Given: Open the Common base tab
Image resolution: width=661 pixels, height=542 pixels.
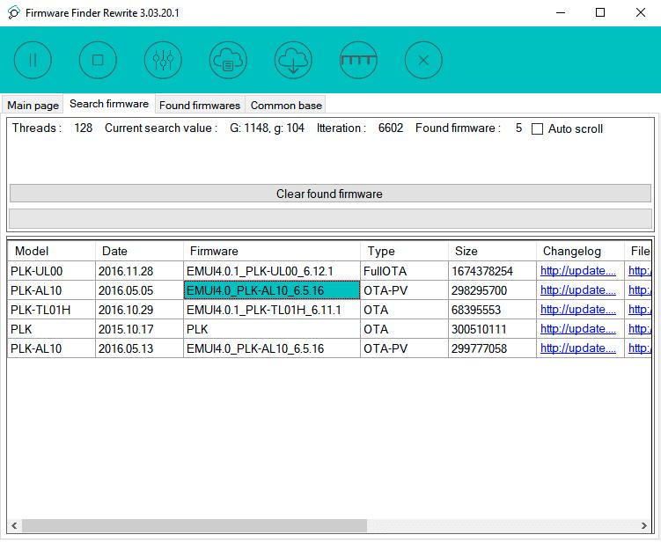Looking at the screenshot, I should (x=286, y=105).
